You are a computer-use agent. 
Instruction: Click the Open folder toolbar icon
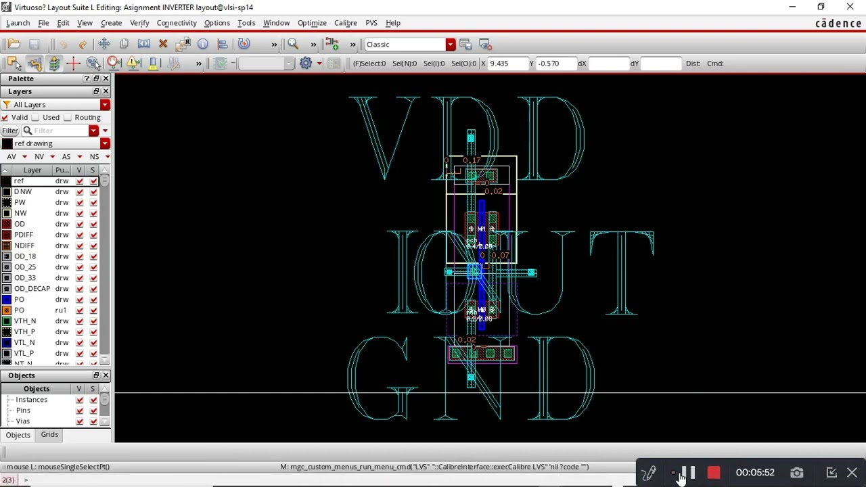pyautogui.click(x=14, y=44)
